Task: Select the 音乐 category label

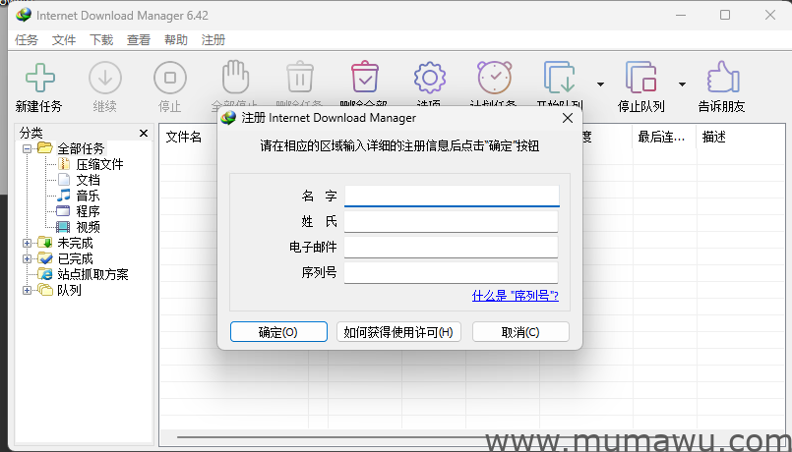Action: [88, 196]
